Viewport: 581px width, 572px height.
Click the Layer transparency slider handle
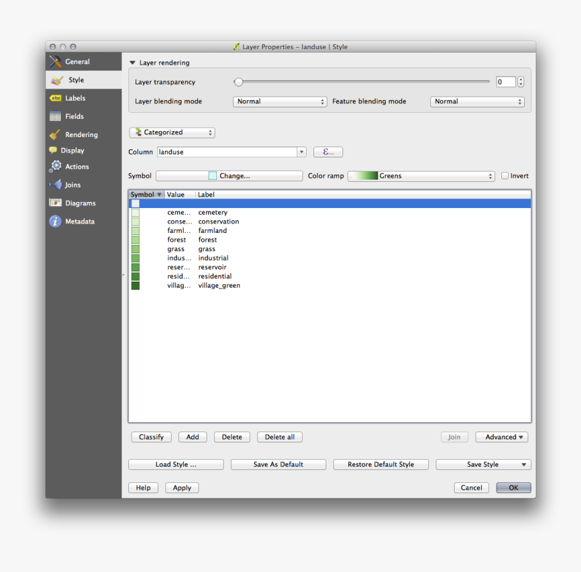(238, 82)
